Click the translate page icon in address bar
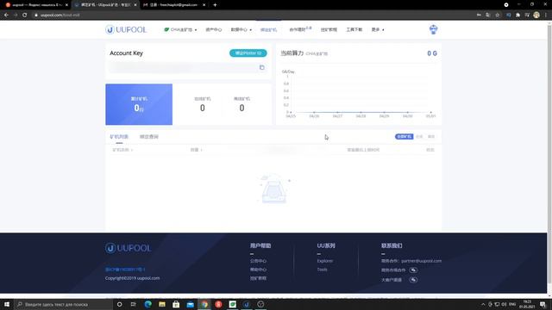Screen dimensions: 552x310 click(487, 15)
